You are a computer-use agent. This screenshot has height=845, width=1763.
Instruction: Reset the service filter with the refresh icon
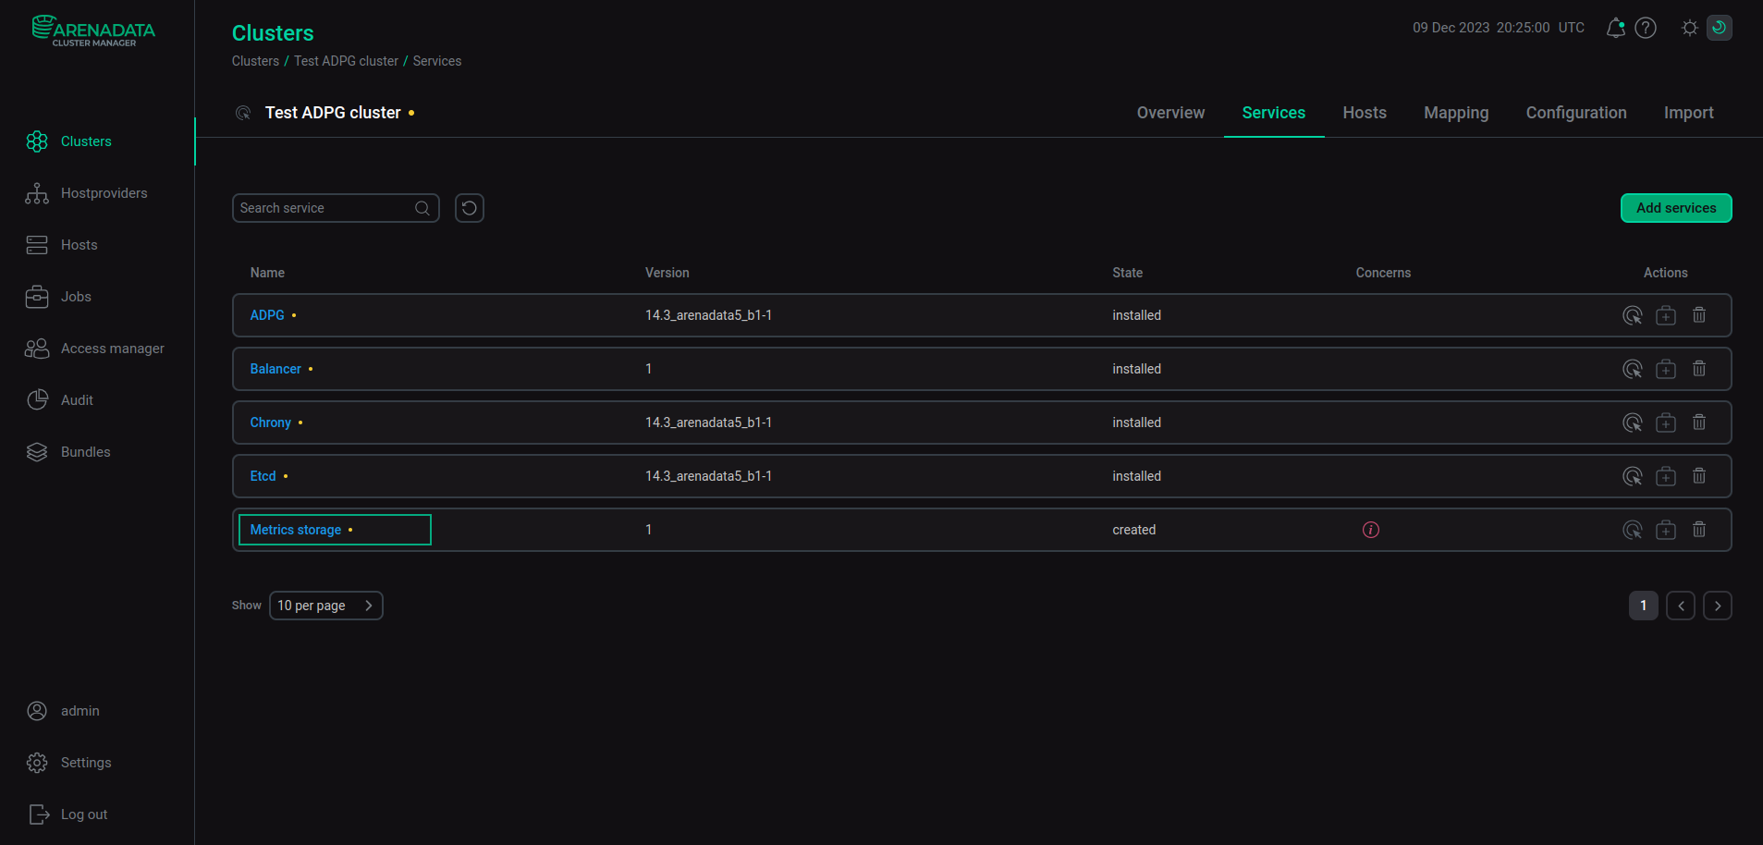tap(470, 208)
